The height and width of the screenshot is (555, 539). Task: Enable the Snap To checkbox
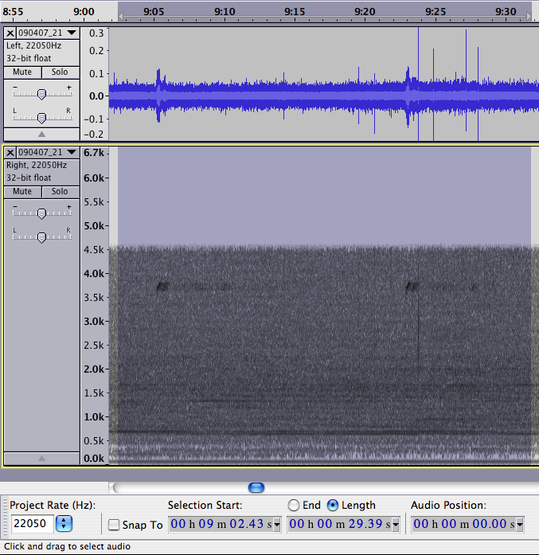pos(114,525)
